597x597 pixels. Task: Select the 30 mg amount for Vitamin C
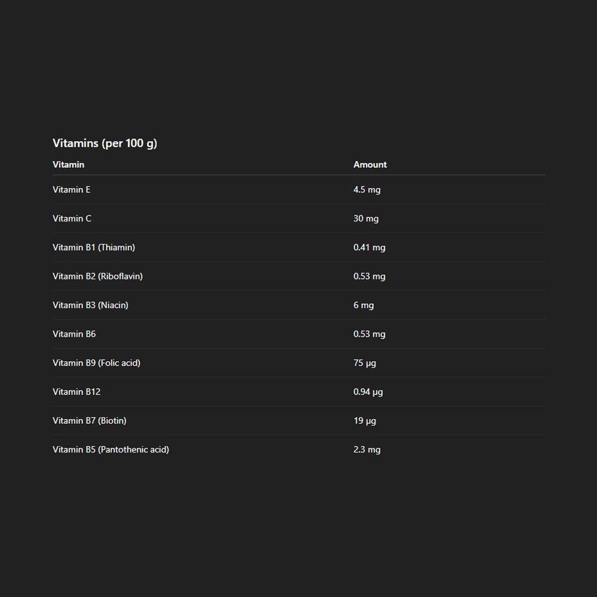[366, 219]
